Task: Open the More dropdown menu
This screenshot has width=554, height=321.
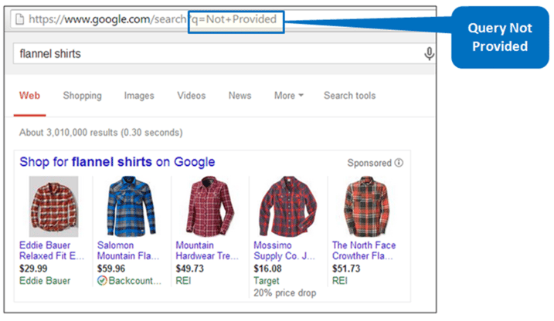Action: 289,96
